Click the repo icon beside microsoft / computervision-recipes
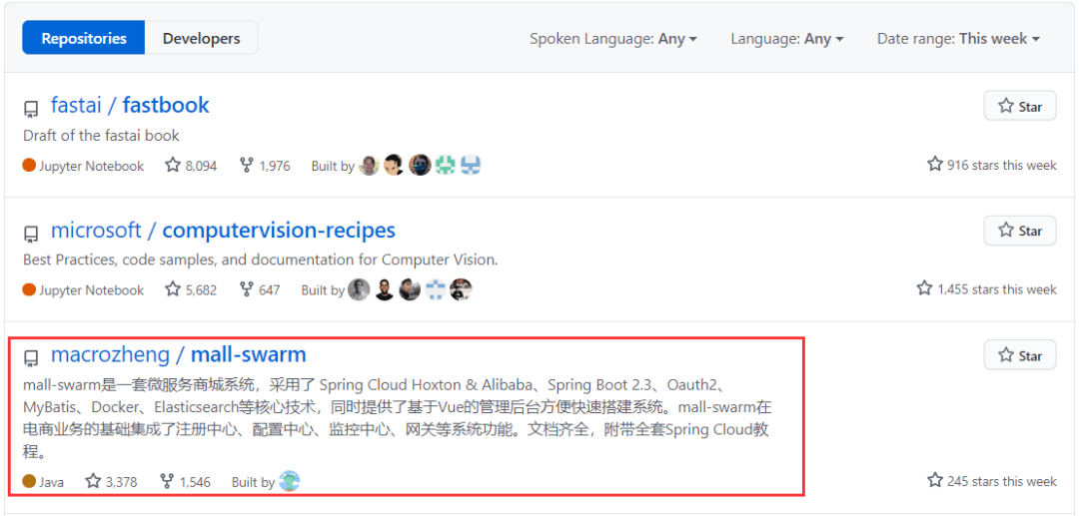The height and width of the screenshot is (516, 1079). pyautogui.click(x=31, y=234)
